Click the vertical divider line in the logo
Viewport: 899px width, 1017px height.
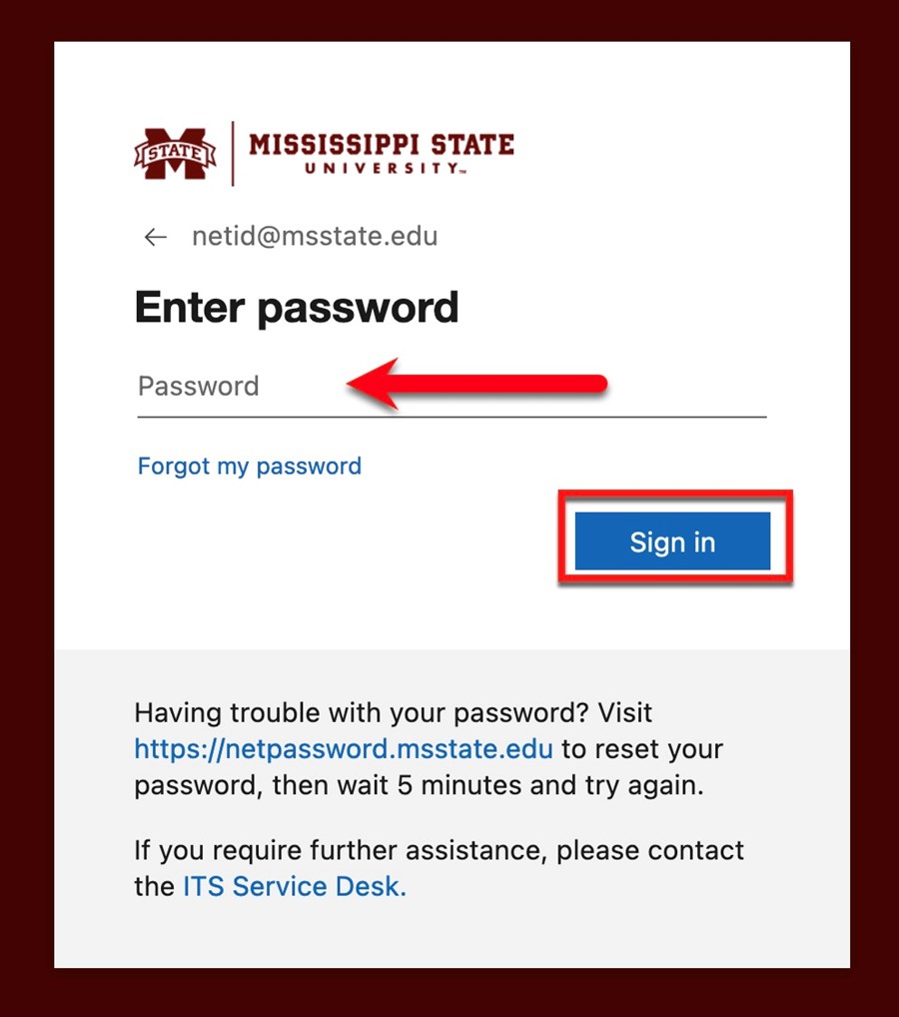click(232, 153)
